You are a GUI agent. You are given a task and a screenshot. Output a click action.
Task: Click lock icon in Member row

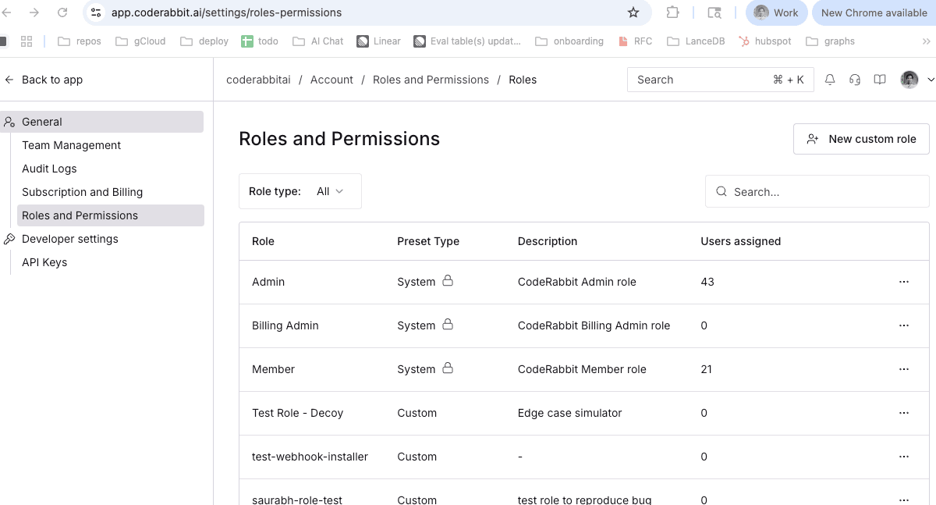[x=448, y=368]
